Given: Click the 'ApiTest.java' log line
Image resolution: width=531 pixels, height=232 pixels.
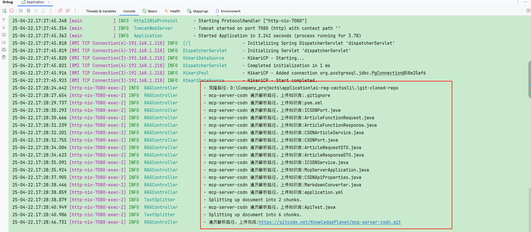Looking at the screenshot, I should (x=269, y=207).
